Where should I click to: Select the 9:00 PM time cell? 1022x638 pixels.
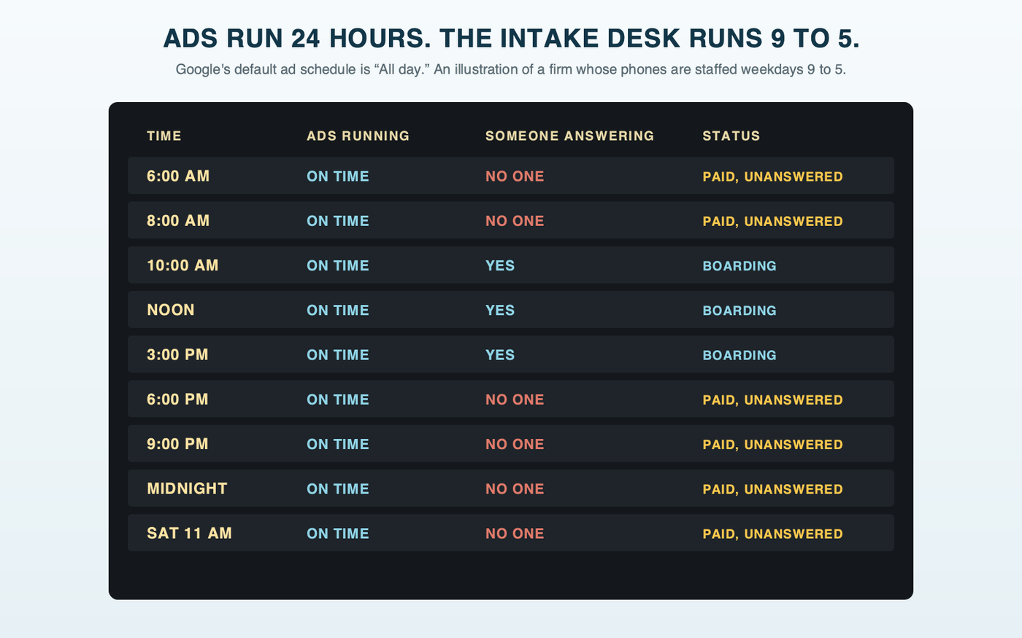tap(177, 444)
